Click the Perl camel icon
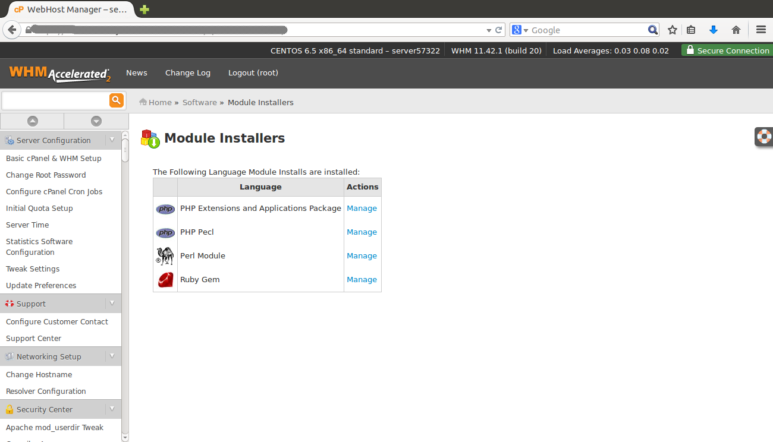Screen dimensions: 773x442 point(165,256)
